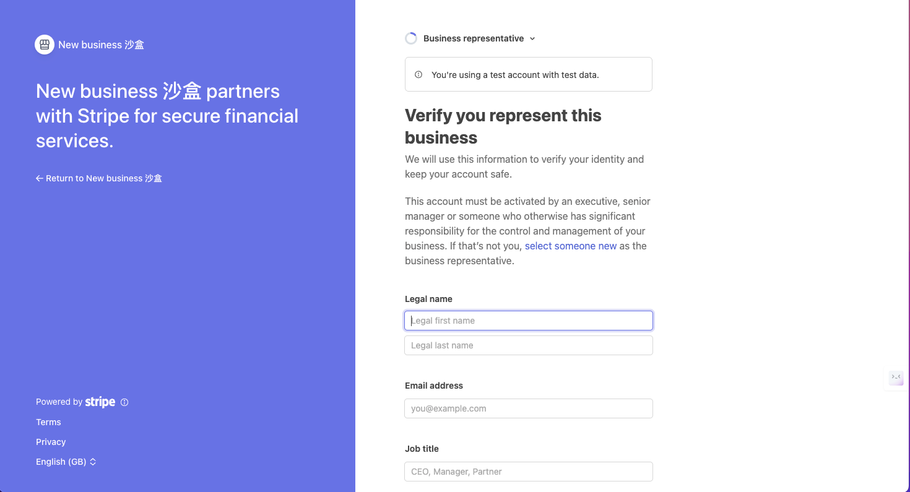Click the Job title input field
The height and width of the screenshot is (492, 910).
529,472
